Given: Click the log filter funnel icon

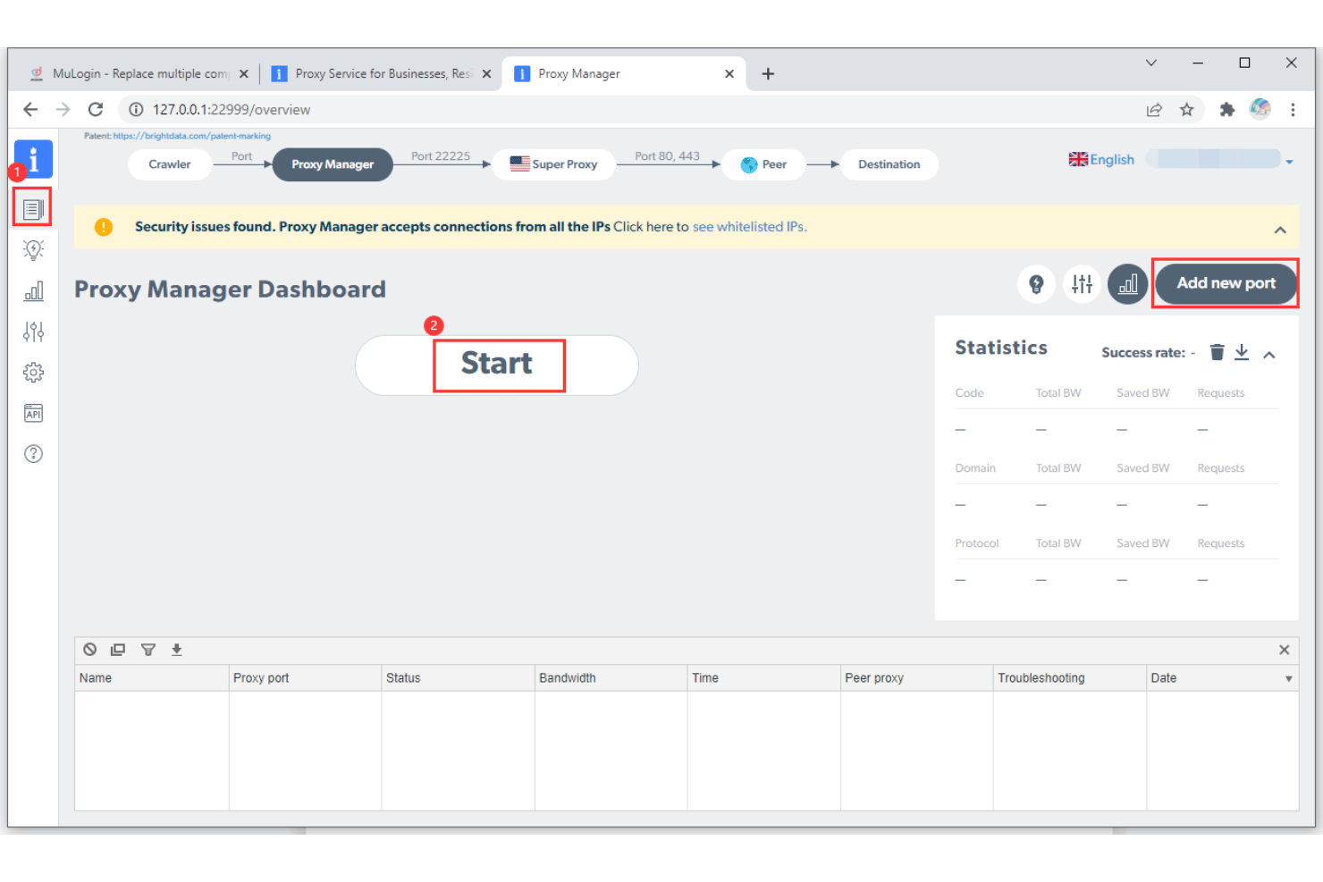Looking at the screenshot, I should tap(148, 650).
